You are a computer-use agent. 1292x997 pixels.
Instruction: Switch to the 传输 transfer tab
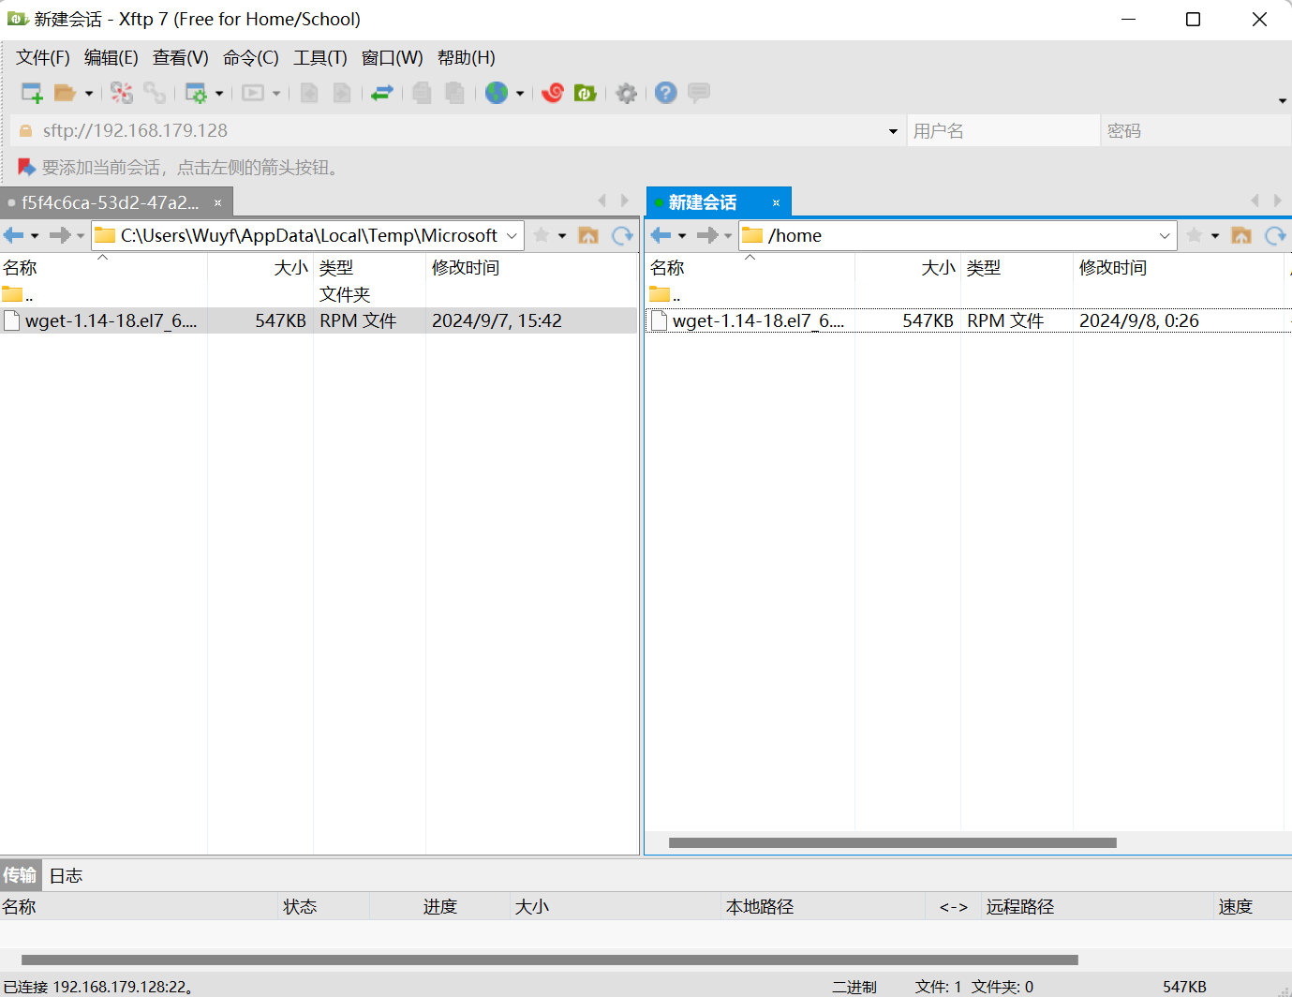[x=20, y=875]
